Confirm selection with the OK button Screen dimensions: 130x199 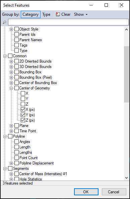[x=86, y=192]
